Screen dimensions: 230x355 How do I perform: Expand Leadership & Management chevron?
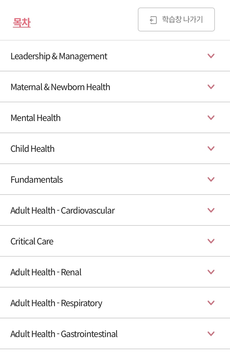[211, 56]
